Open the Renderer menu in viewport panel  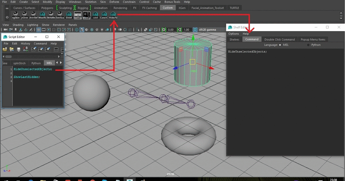59,25
